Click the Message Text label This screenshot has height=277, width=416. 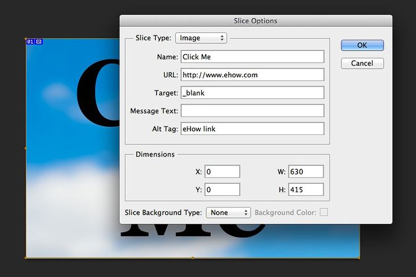point(154,111)
